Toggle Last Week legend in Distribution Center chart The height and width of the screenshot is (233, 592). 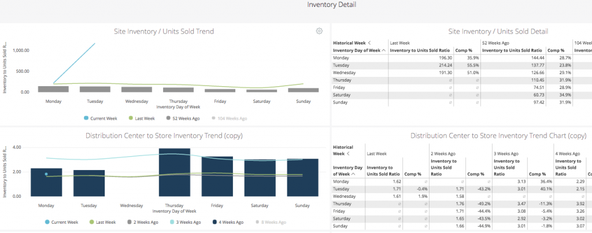(x=103, y=222)
